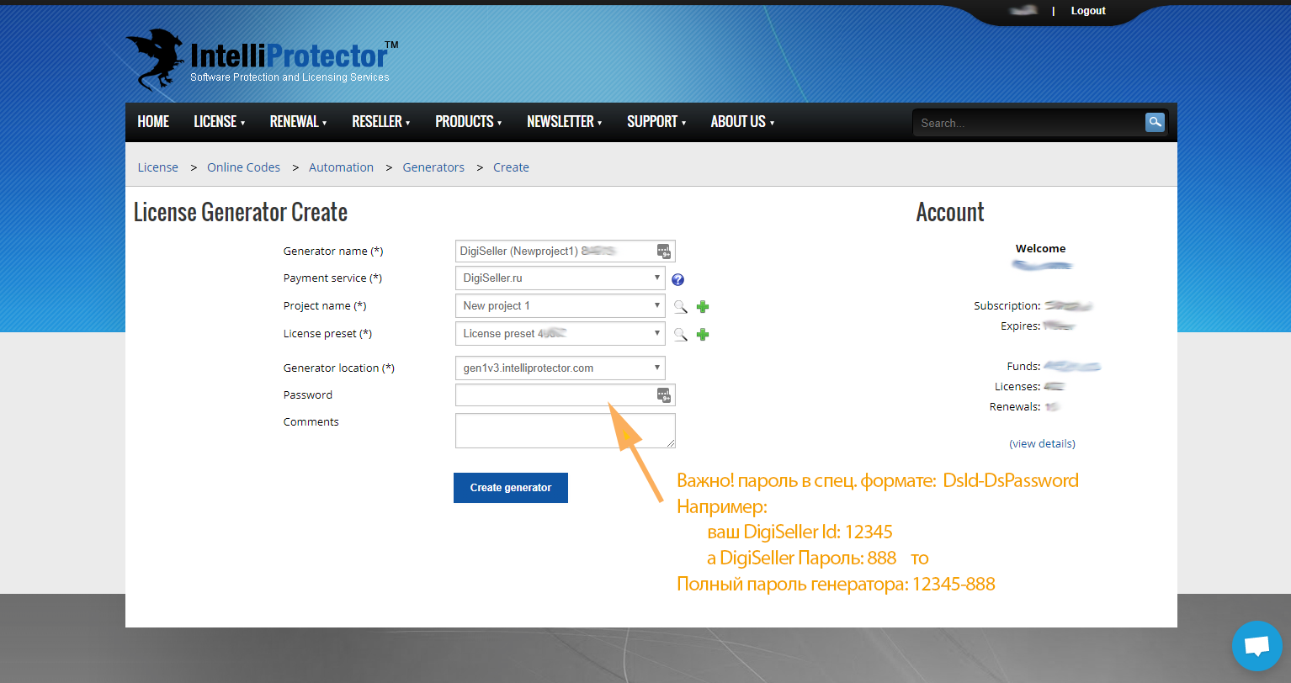Viewport: 1291px width, 683px height.
Task: Click the Search text box
Action: point(1029,123)
